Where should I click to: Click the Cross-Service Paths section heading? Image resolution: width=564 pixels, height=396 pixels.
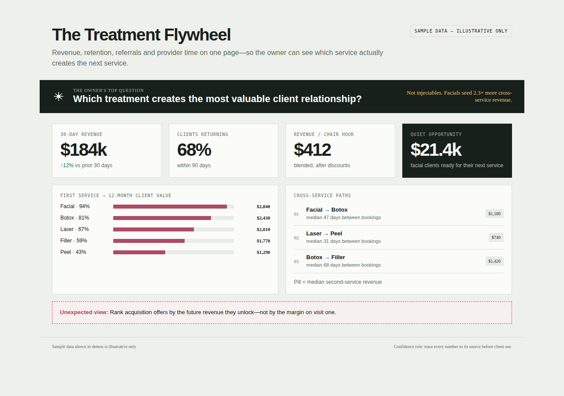pos(323,196)
